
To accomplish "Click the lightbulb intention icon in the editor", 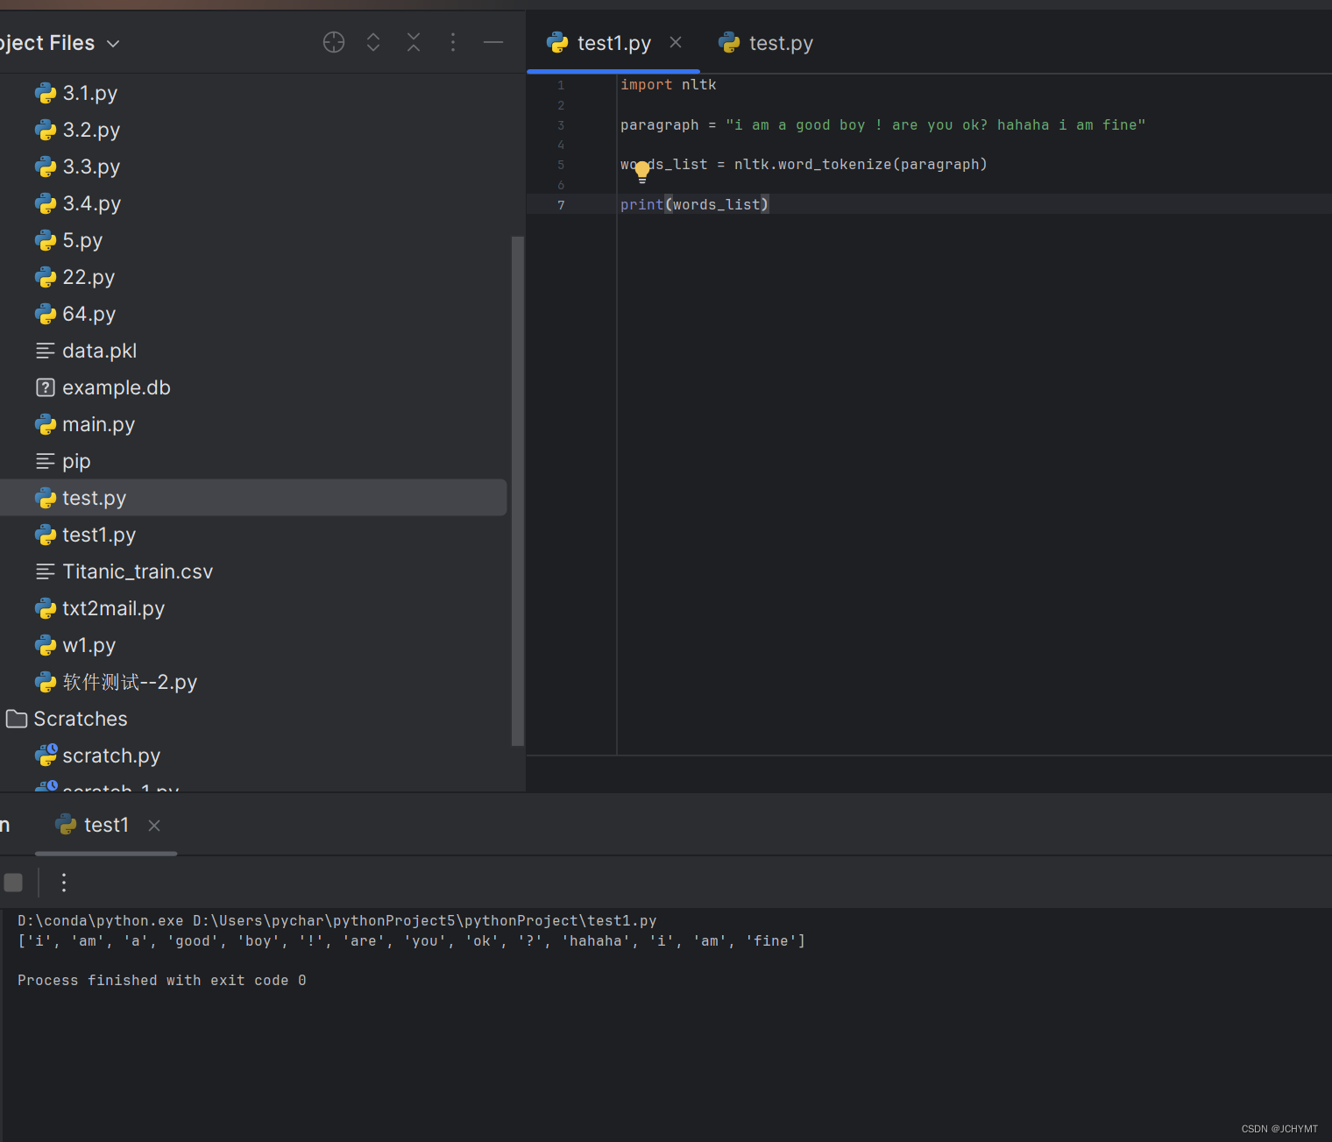I will 641,171.
